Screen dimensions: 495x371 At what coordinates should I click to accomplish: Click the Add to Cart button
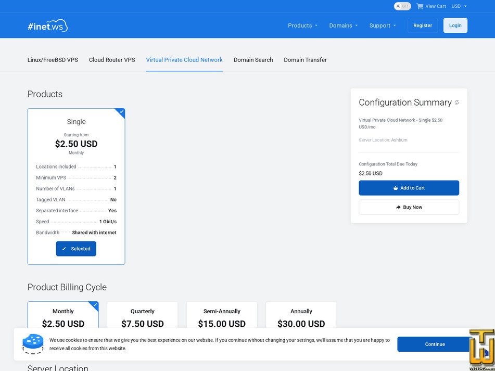pyautogui.click(x=409, y=188)
